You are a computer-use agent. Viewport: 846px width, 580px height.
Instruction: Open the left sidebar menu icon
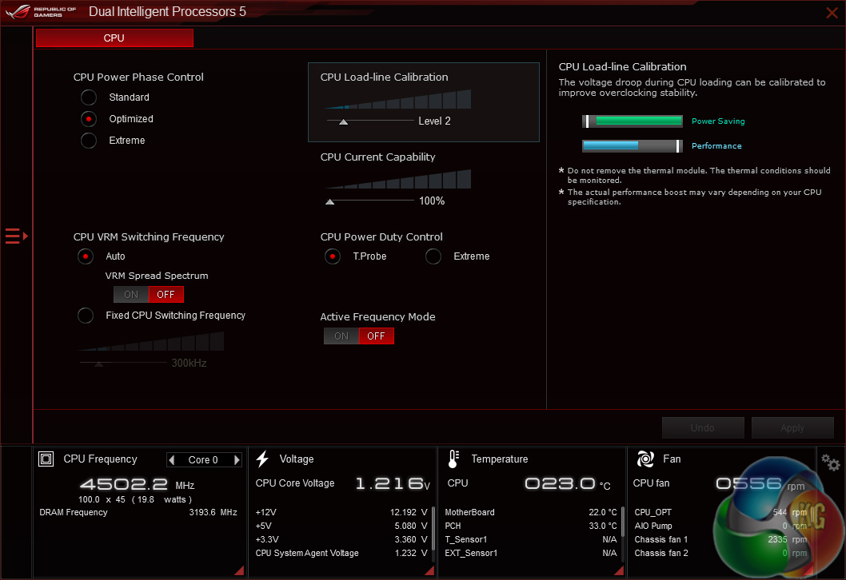tap(16, 236)
